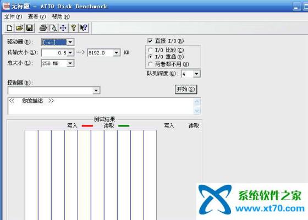Click the 开始(S) start button

click(x=186, y=89)
